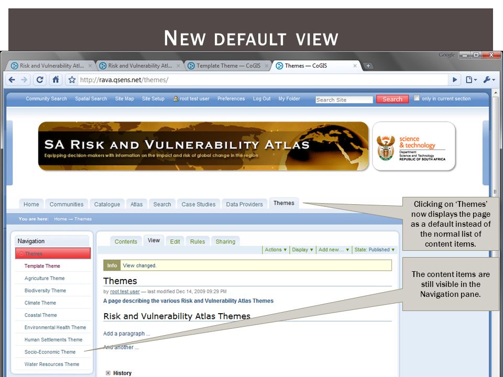Open Biodiversity Theme in Navigation
The width and height of the screenshot is (503, 377).
click(45, 291)
